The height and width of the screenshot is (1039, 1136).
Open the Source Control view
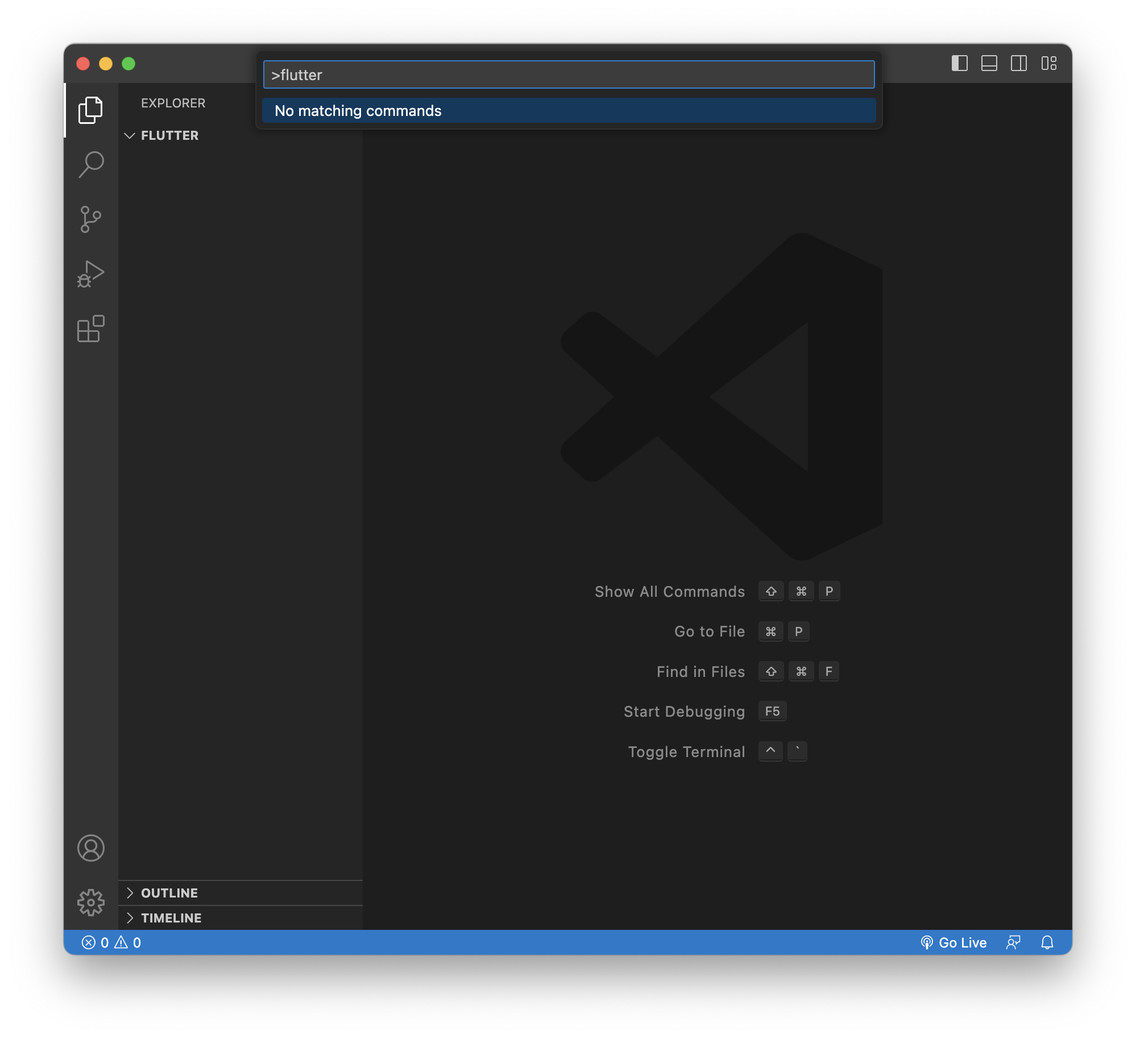[90, 219]
